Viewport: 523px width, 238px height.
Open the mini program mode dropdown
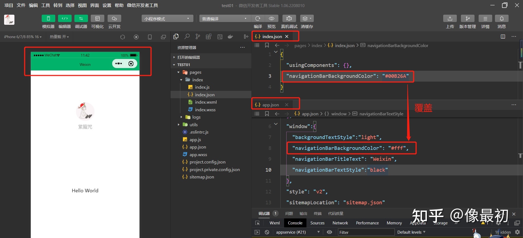point(167,18)
